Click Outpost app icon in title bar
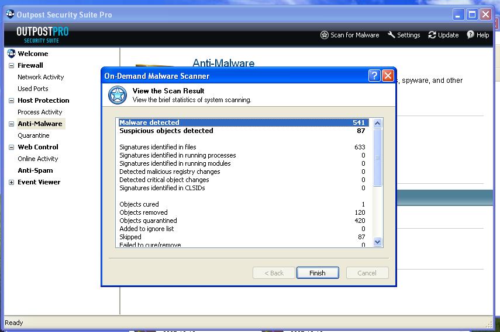The height and width of the screenshot is (332, 500). [10, 15]
